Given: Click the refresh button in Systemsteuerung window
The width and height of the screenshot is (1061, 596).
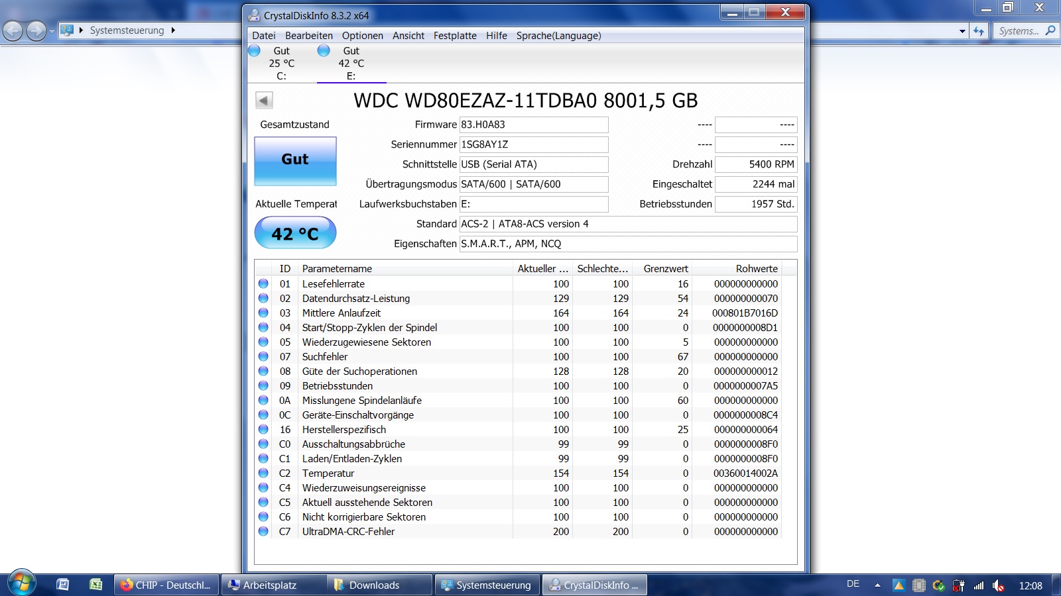Looking at the screenshot, I should [979, 31].
